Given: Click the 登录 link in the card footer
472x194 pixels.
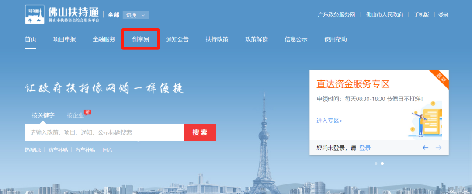Looking at the screenshot, I should tap(365, 148).
